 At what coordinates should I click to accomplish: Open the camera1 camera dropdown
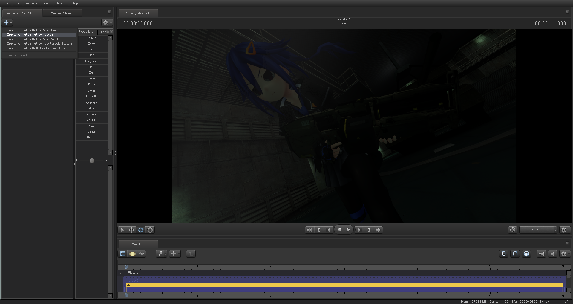538,230
